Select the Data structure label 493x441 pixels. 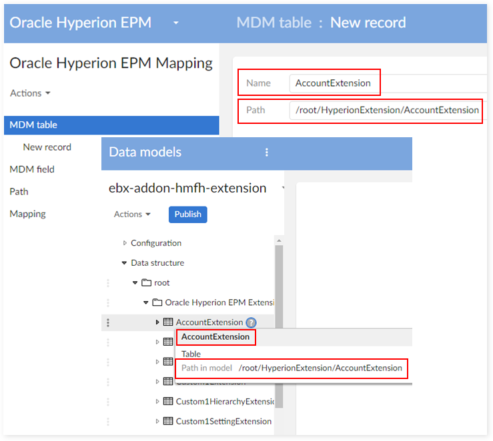157,262
